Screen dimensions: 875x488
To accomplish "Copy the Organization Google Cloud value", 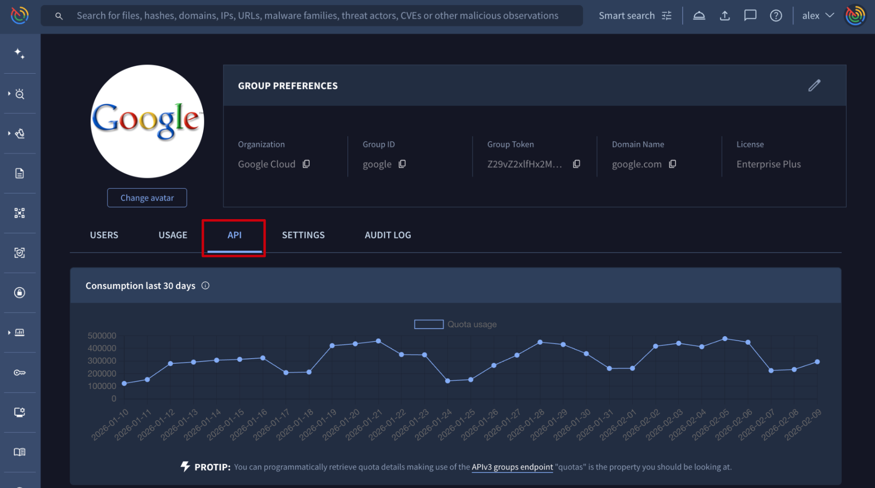I will click(x=306, y=164).
